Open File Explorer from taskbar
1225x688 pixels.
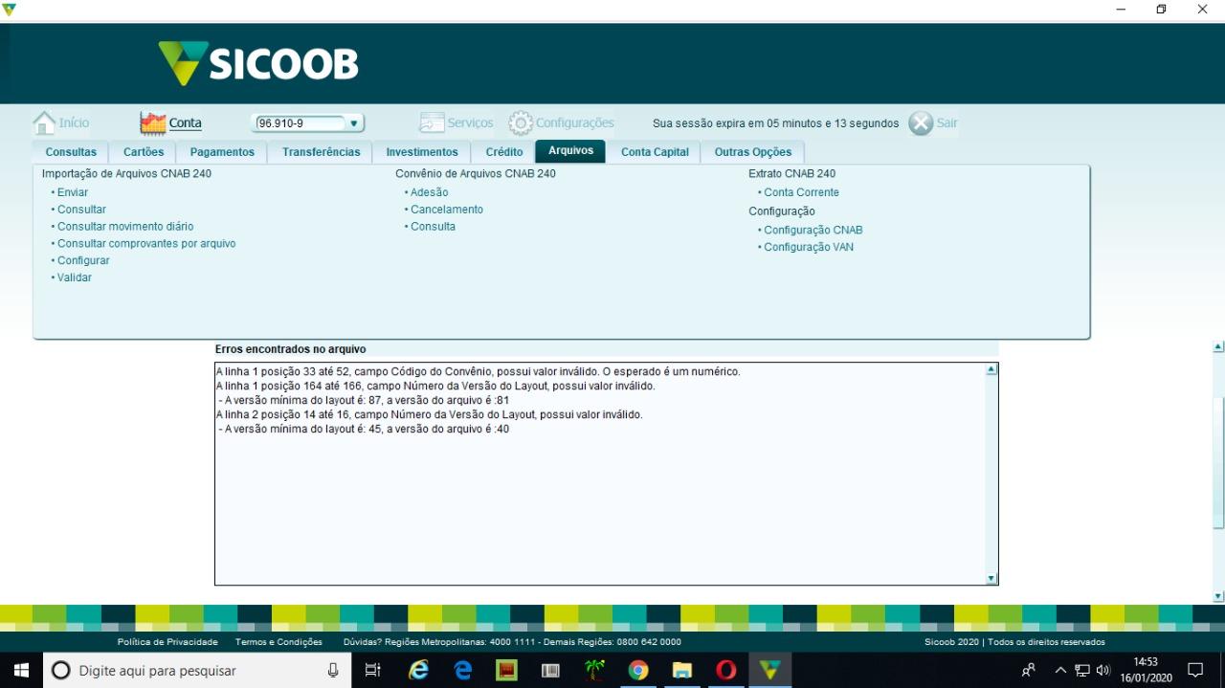pos(681,670)
